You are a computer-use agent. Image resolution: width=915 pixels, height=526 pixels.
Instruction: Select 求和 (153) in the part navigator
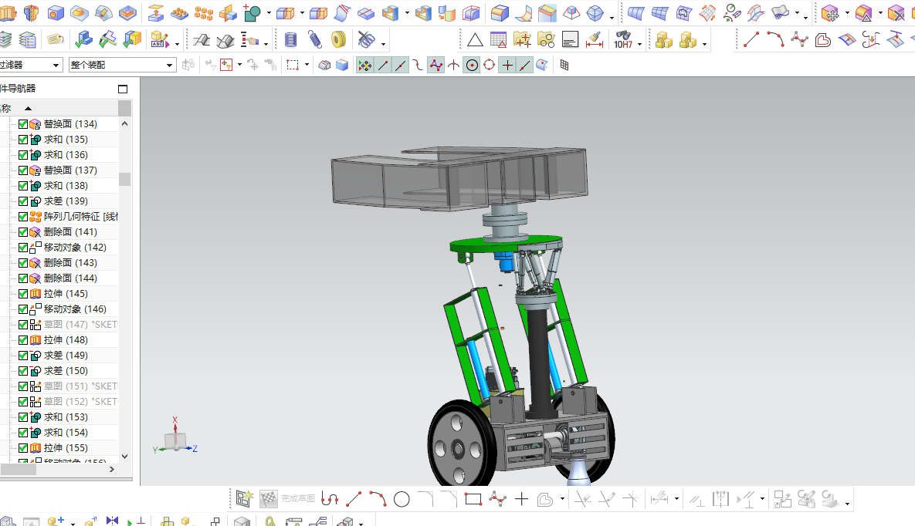pos(66,417)
